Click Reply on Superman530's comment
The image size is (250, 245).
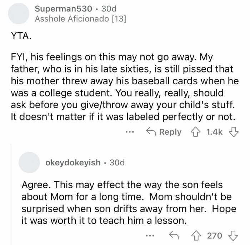coord(164,132)
